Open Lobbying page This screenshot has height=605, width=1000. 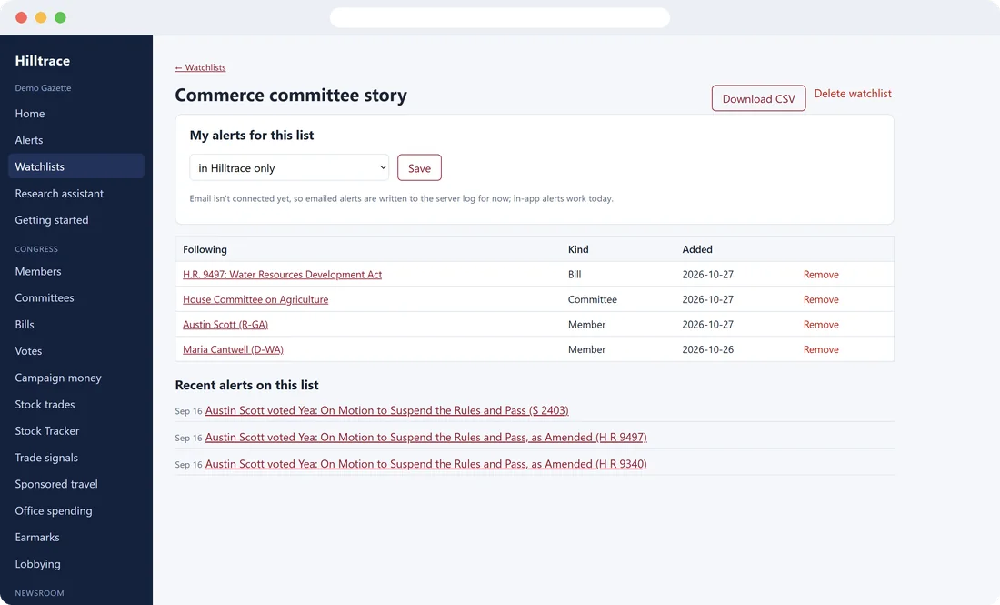tap(37, 563)
